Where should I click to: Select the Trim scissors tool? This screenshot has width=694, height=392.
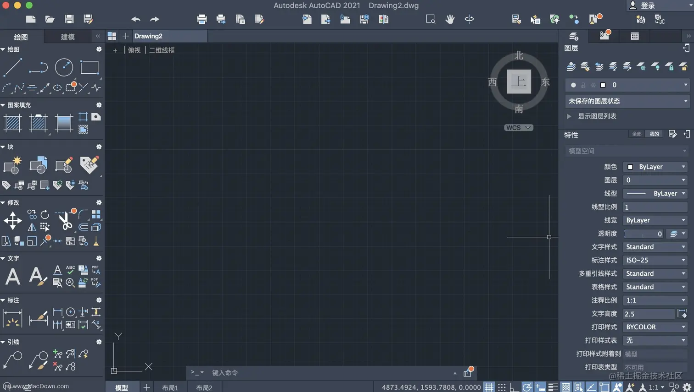pyautogui.click(x=65, y=220)
